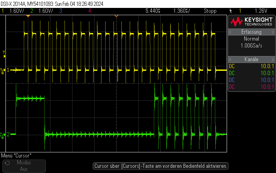Click the Erfassung panel header

[x=252, y=32]
